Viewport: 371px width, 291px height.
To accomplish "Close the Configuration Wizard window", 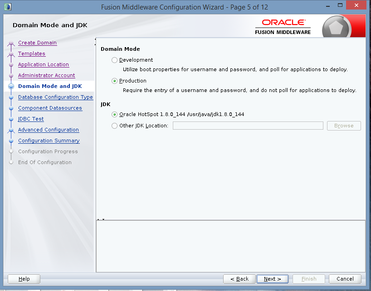I will coord(356,5).
